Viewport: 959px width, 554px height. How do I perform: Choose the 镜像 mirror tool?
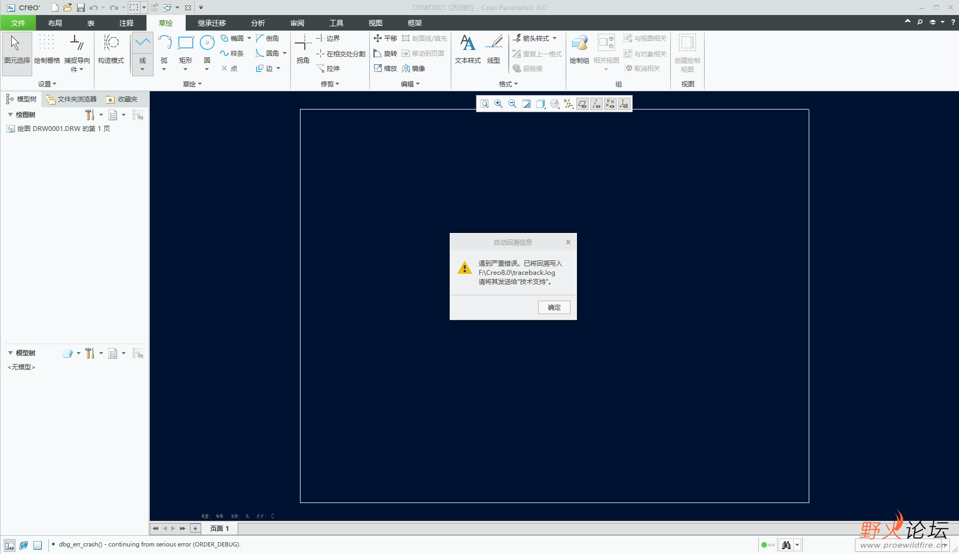414,69
